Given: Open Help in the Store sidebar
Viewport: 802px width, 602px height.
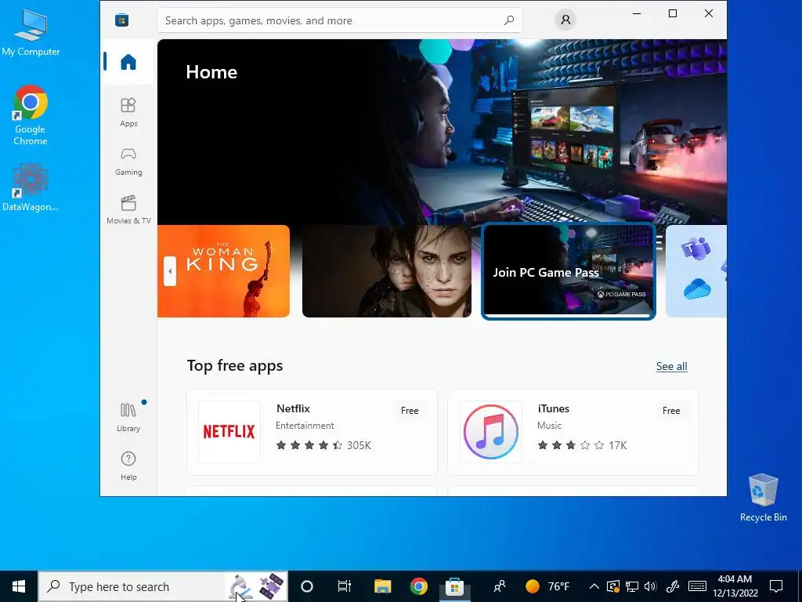Looking at the screenshot, I should pos(128,466).
